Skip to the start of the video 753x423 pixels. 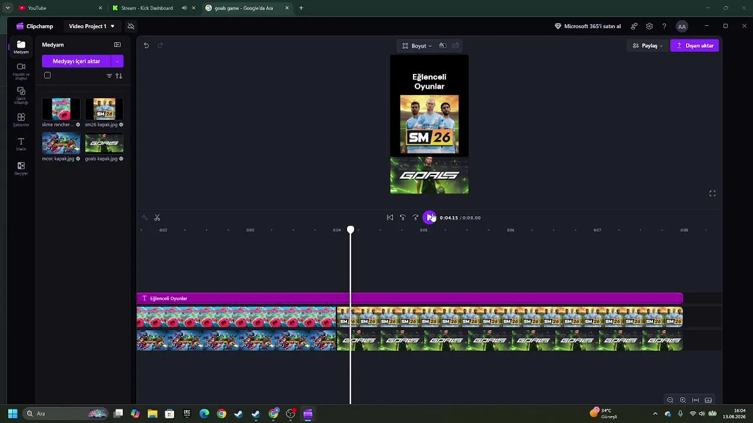click(389, 217)
